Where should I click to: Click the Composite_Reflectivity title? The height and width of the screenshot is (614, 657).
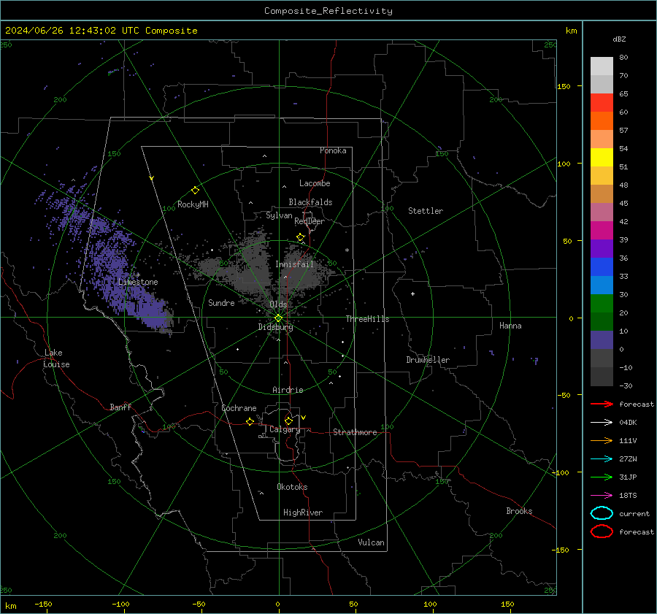pos(328,11)
